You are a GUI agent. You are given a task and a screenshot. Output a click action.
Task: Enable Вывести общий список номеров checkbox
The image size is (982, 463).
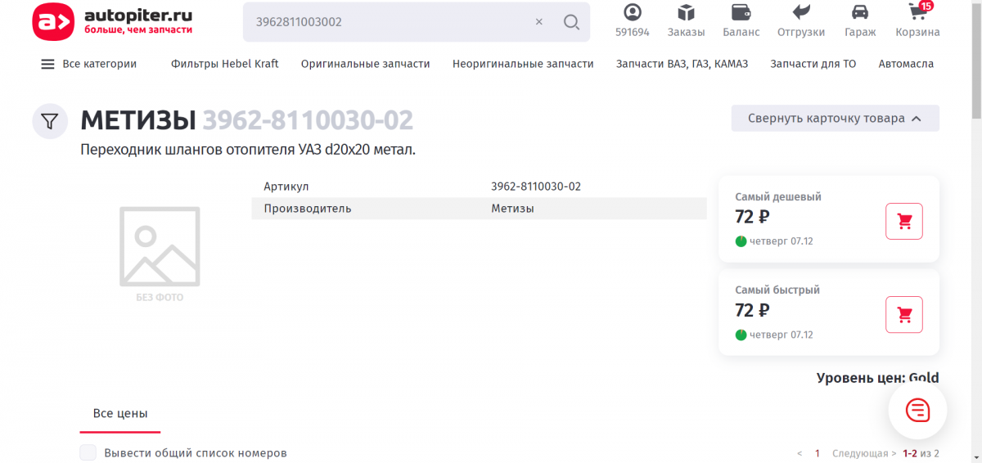(x=88, y=453)
